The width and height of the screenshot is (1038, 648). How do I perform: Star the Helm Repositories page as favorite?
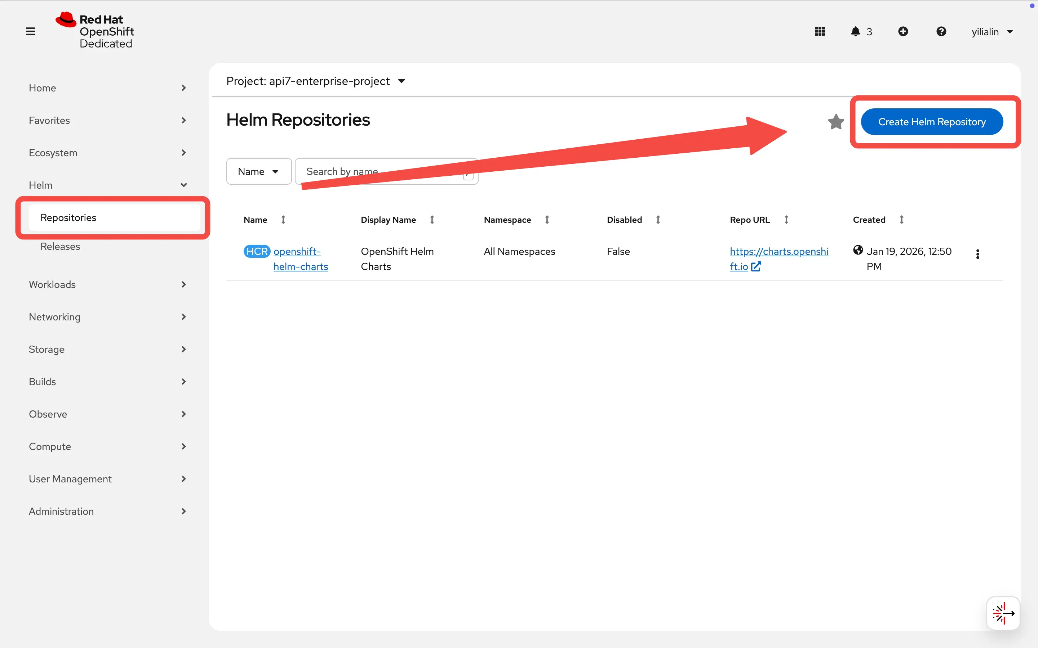[835, 122]
